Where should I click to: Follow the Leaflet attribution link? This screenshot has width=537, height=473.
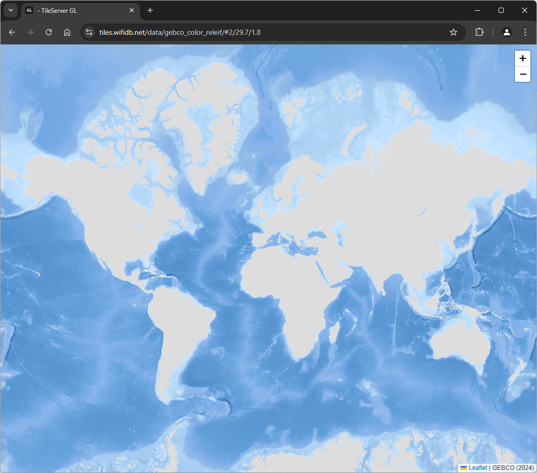[478, 467]
